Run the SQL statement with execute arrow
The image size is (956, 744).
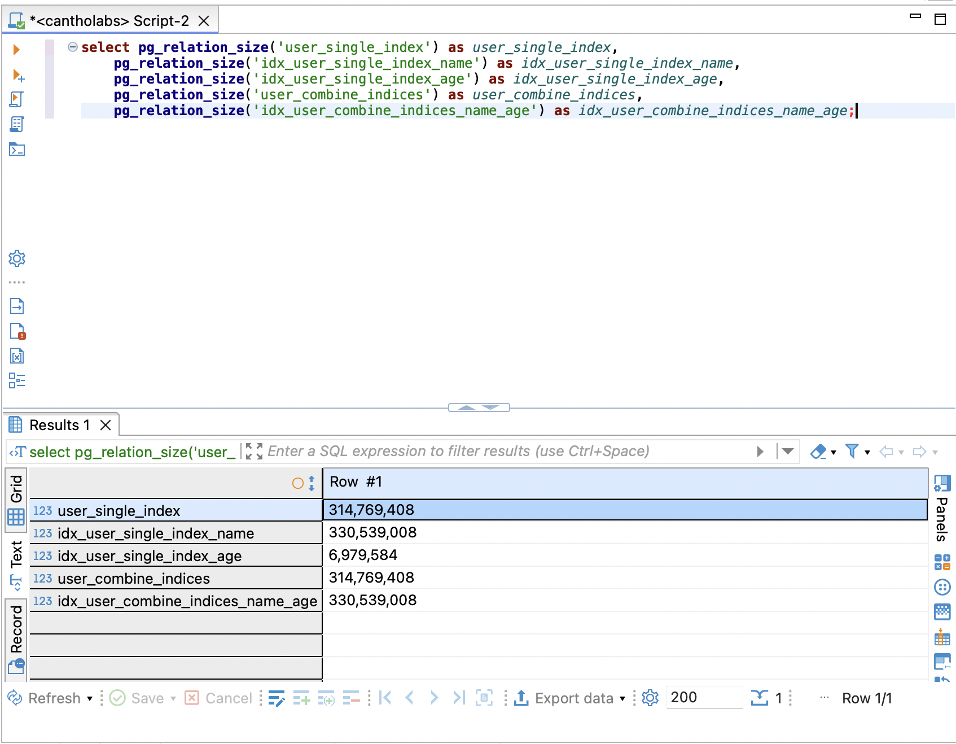pyautogui.click(x=16, y=50)
